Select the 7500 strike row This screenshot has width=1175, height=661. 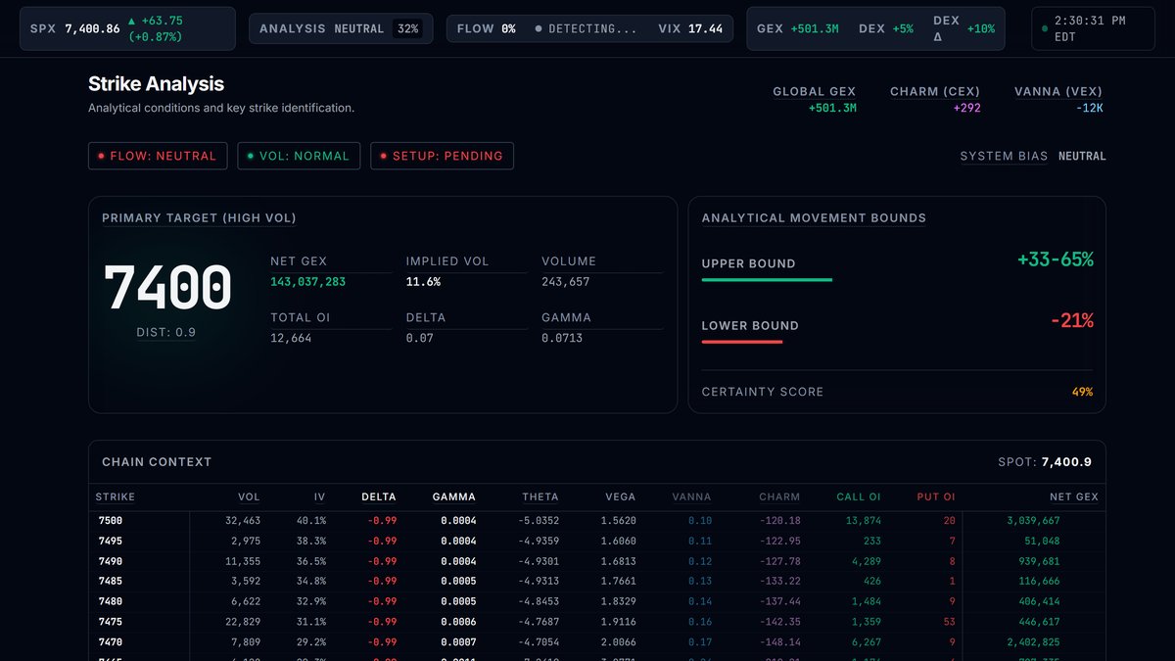point(597,521)
